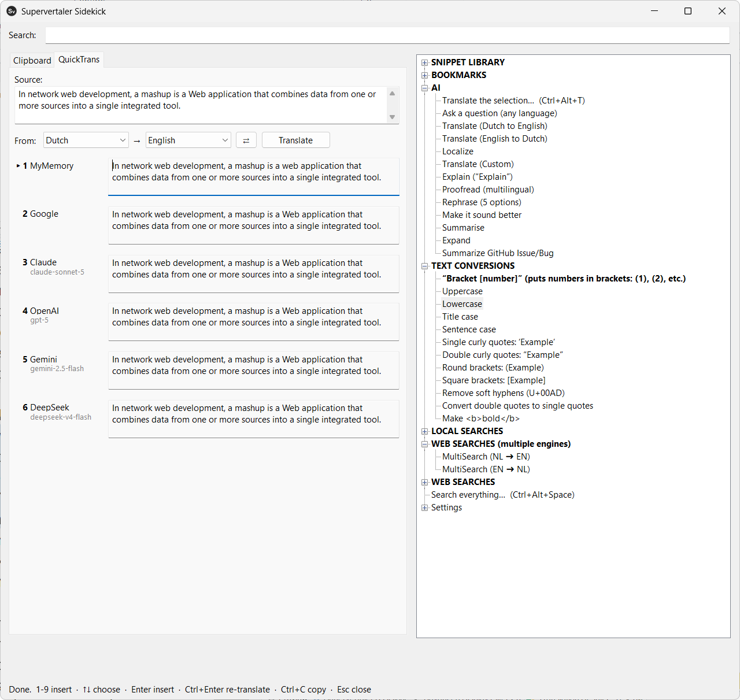Expand the LOCAL SEARCHES node

(x=425, y=431)
